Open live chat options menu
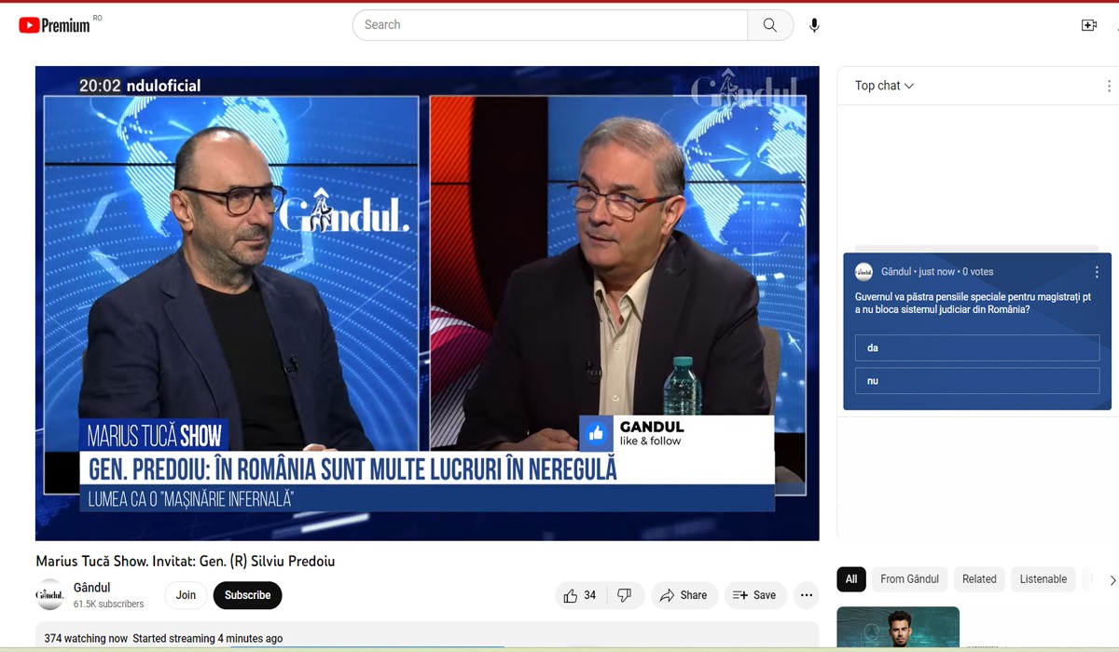The height and width of the screenshot is (652, 1119). pyautogui.click(x=1109, y=86)
